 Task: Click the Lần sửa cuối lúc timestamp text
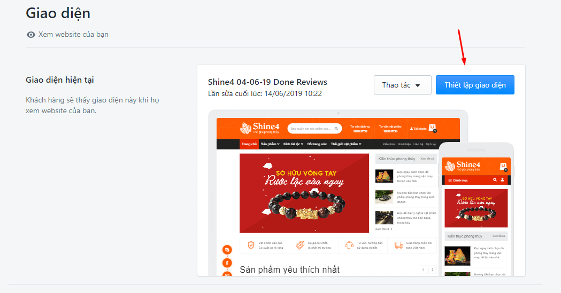[x=265, y=93]
